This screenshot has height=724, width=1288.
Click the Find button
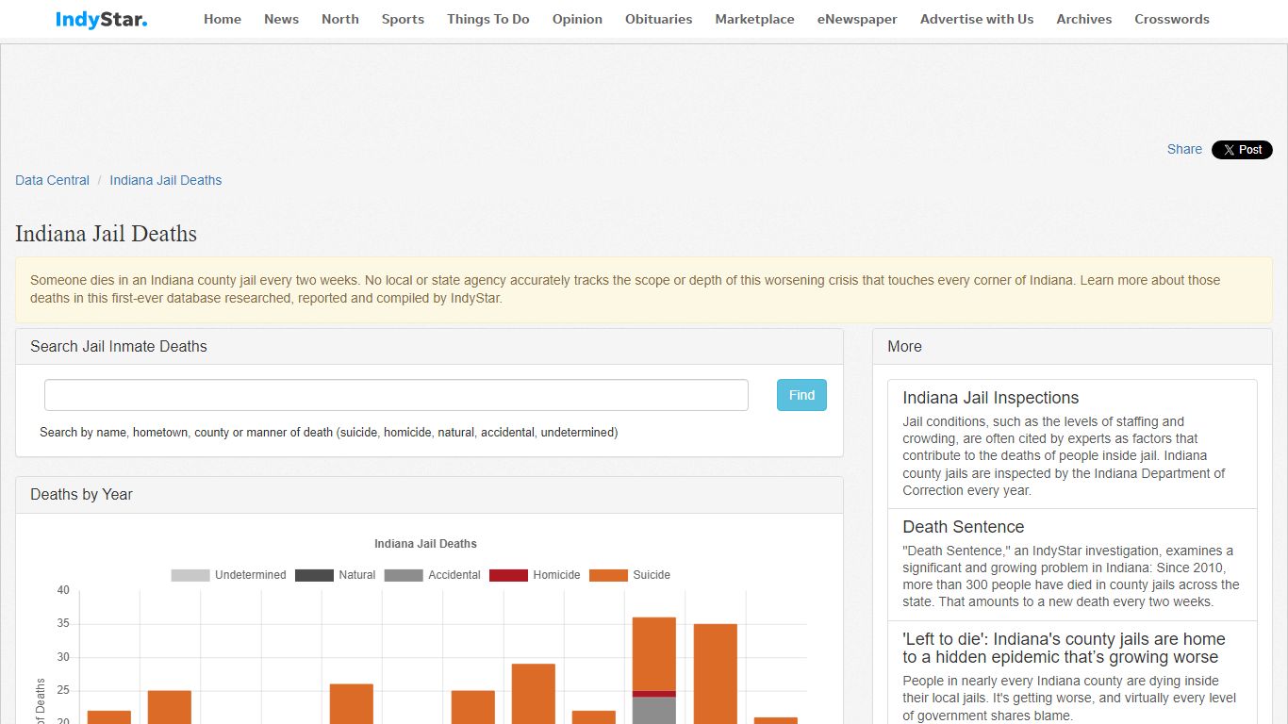[x=801, y=395]
